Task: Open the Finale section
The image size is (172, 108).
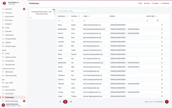Action: [x=13, y=28]
